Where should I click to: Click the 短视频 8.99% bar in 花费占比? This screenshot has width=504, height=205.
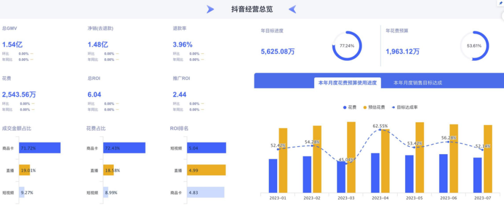(106, 192)
